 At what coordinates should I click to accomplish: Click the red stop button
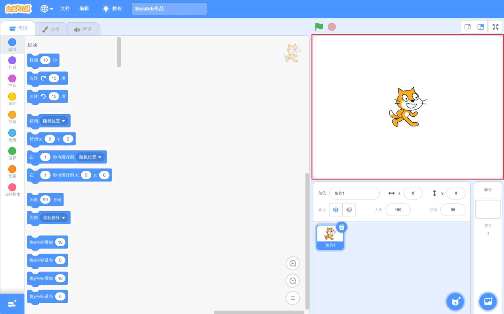[332, 27]
